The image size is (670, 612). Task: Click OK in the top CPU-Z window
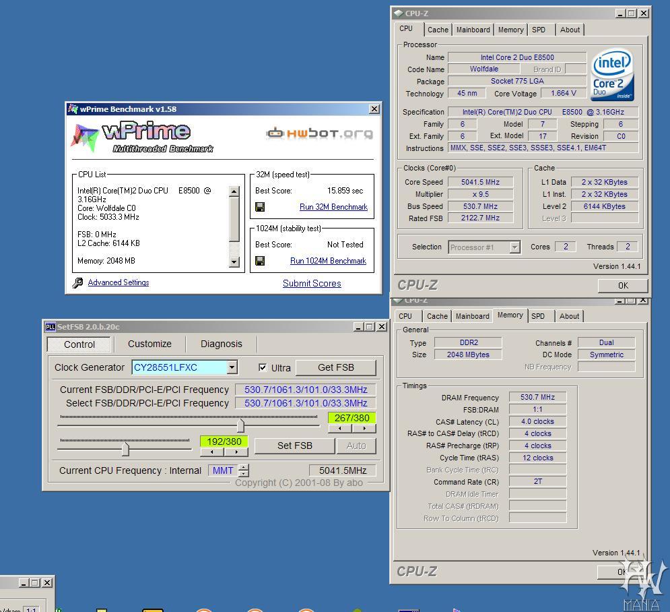(623, 286)
